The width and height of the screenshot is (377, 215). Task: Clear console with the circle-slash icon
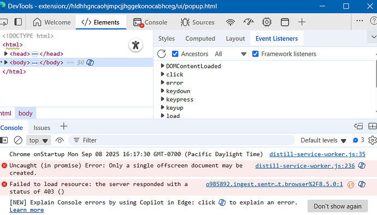18,140
